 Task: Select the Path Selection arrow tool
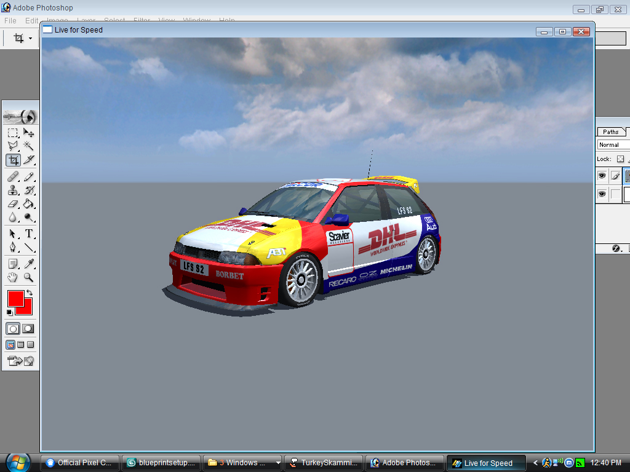pyautogui.click(x=12, y=234)
